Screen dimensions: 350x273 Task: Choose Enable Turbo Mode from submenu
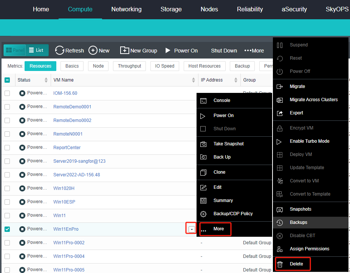[x=309, y=141]
